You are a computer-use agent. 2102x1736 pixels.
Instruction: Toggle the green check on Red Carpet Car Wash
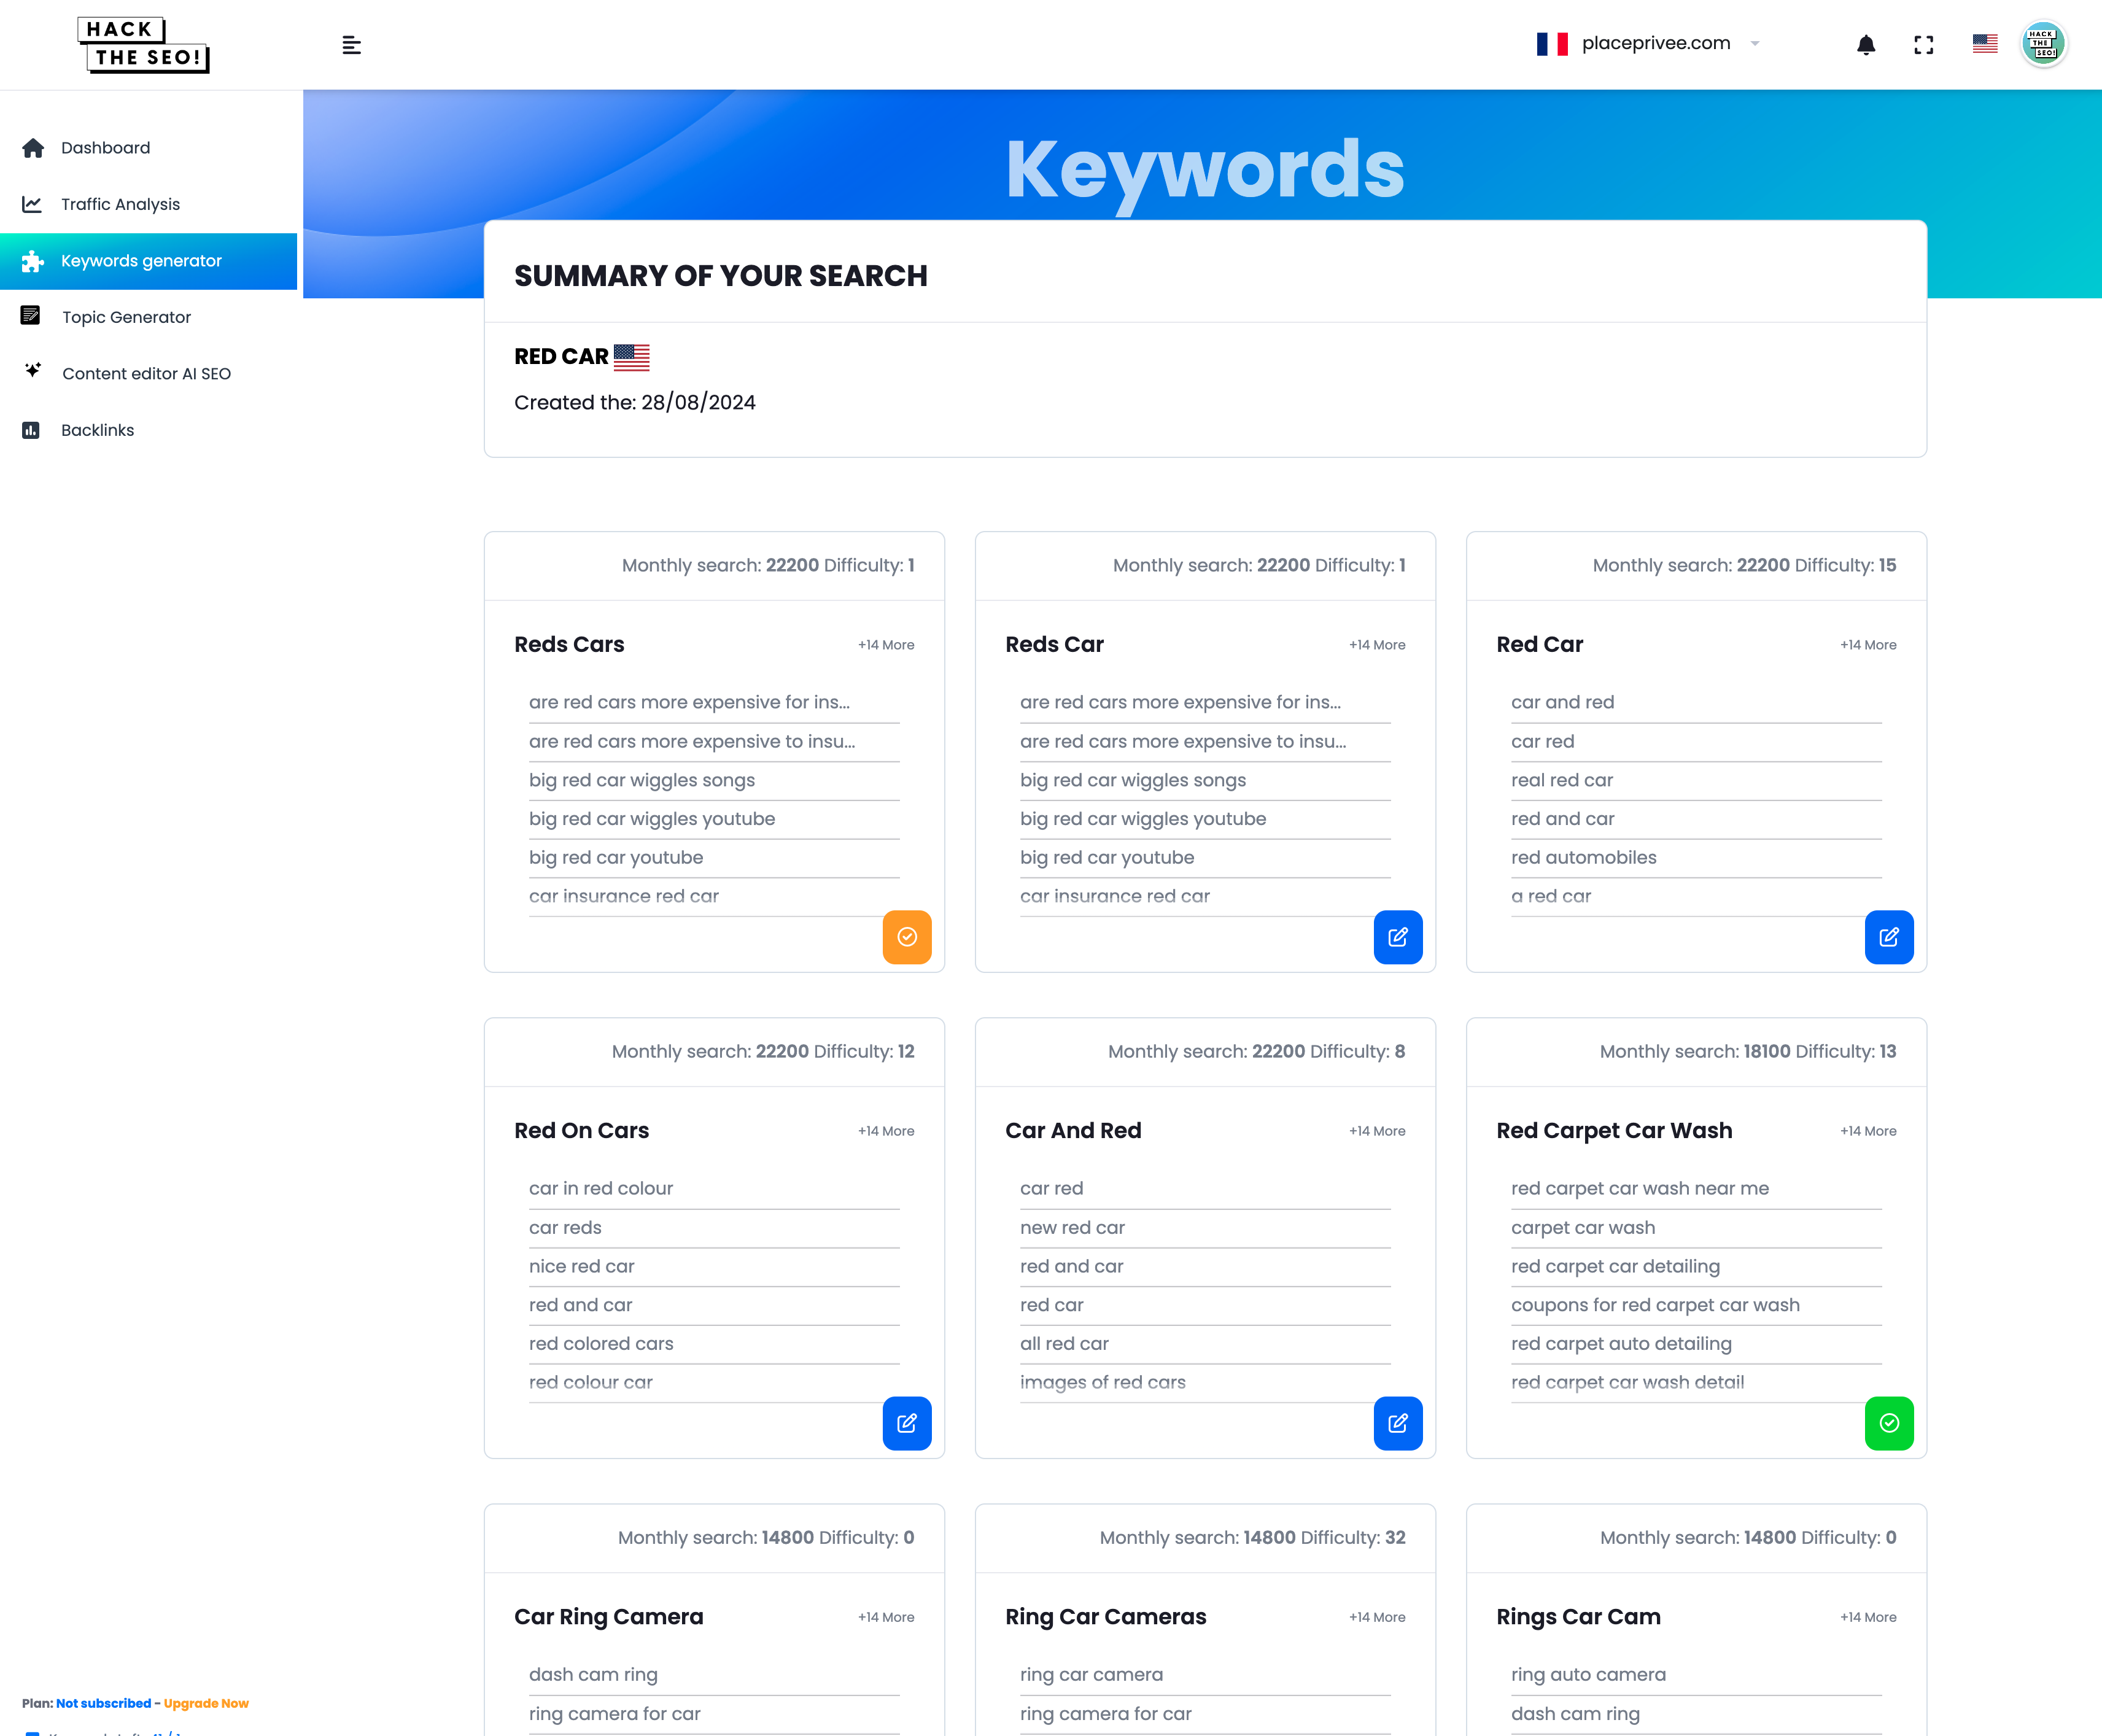1888,1423
